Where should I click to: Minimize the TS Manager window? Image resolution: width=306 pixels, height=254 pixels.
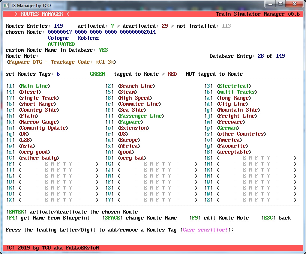pyautogui.click(x=270, y=4)
